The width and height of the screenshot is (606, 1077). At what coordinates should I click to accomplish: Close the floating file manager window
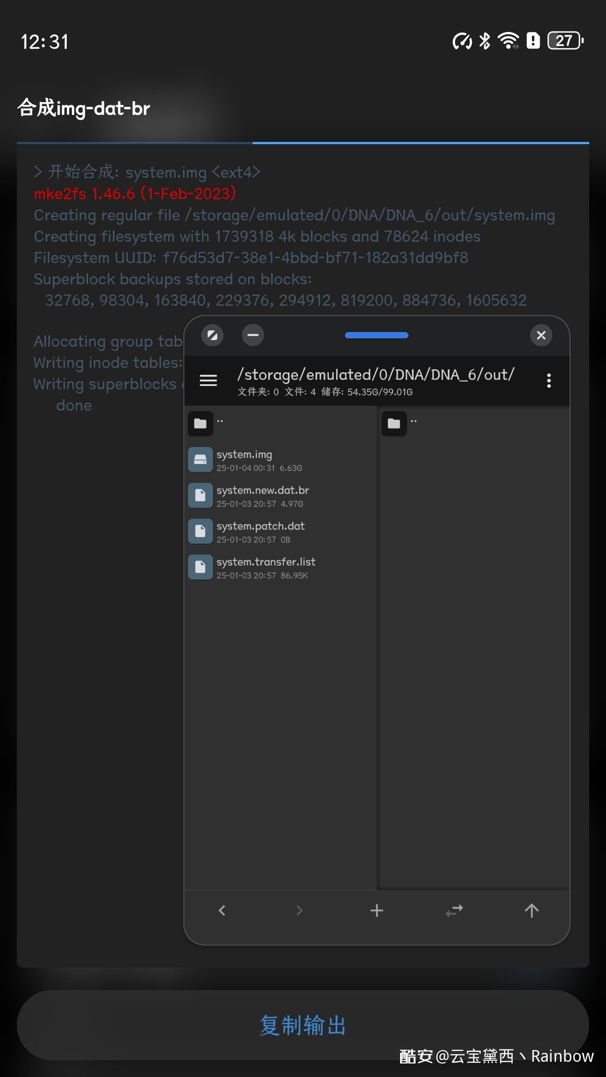click(541, 335)
